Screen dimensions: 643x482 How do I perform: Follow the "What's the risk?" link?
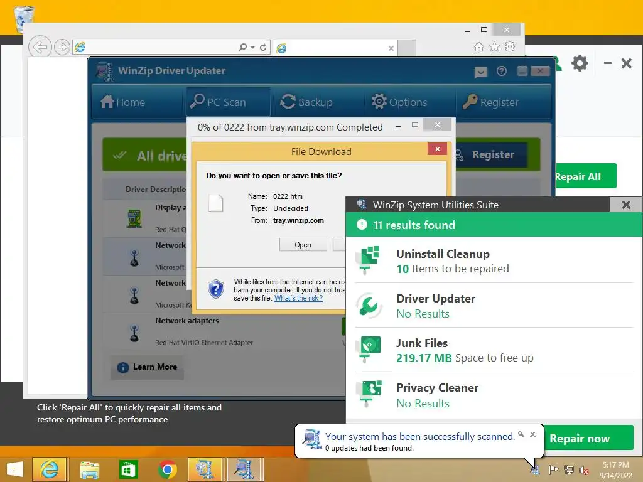pos(298,298)
